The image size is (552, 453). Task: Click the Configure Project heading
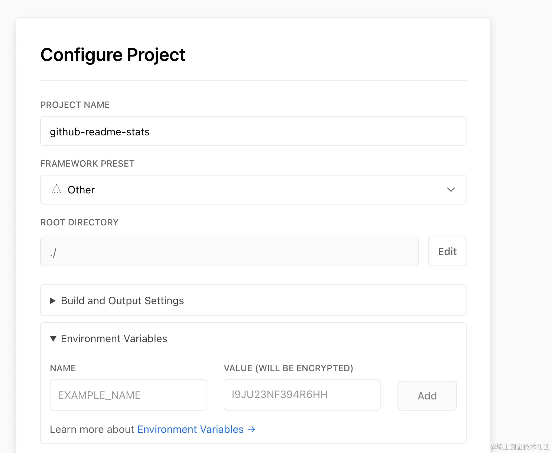pos(113,55)
